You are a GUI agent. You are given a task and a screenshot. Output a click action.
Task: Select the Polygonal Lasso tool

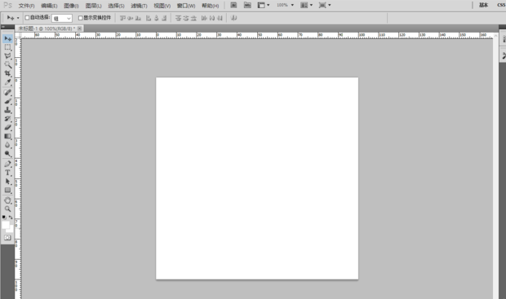pyautogui.click(x=7, y=56)
